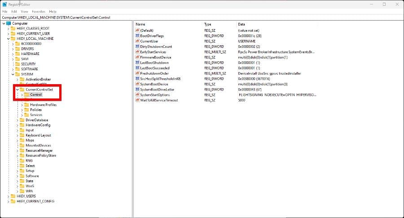Select the RNG key
This screenshot has width=404, height=218.
coord(29,161)
